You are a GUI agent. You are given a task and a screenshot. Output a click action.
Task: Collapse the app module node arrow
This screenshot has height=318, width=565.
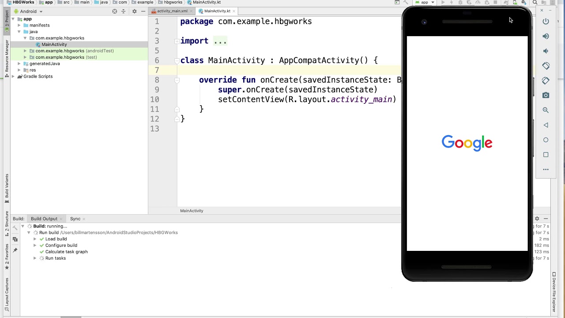(x=13, y=19)
